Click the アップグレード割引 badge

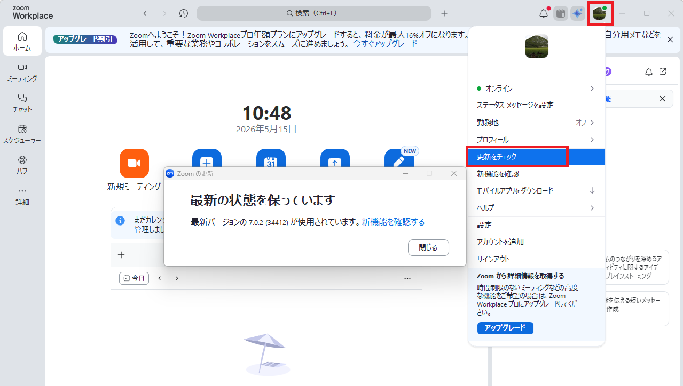[85, 39]
